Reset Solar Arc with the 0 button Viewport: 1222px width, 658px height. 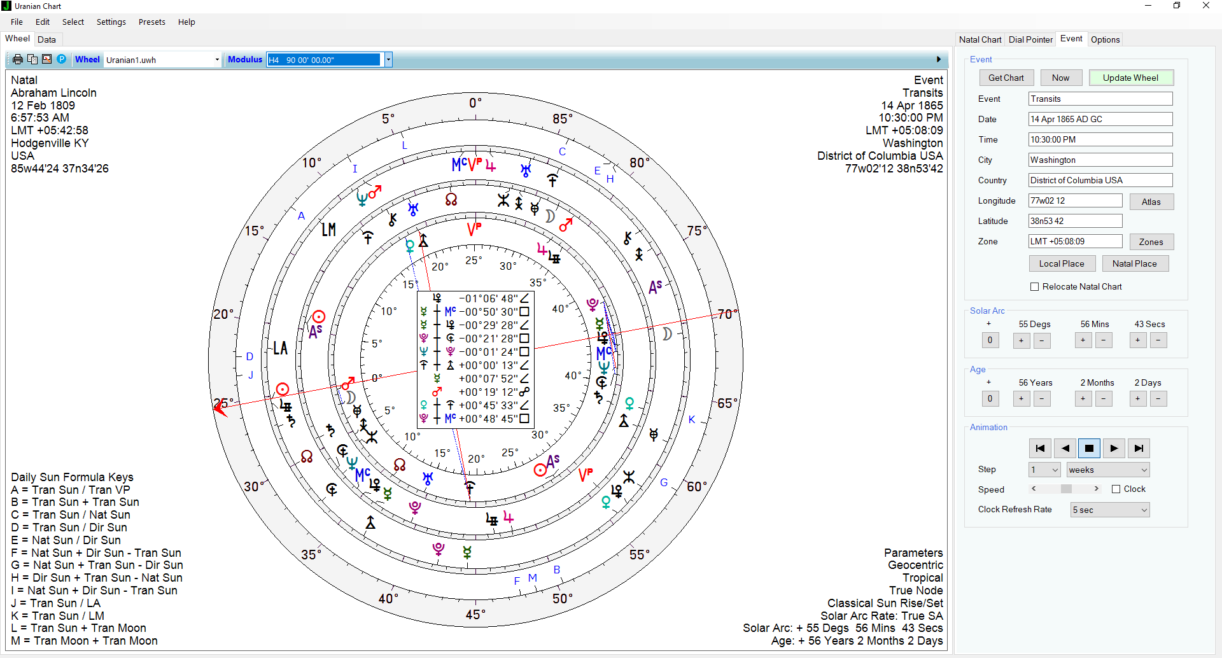click(x=990, y=340)
